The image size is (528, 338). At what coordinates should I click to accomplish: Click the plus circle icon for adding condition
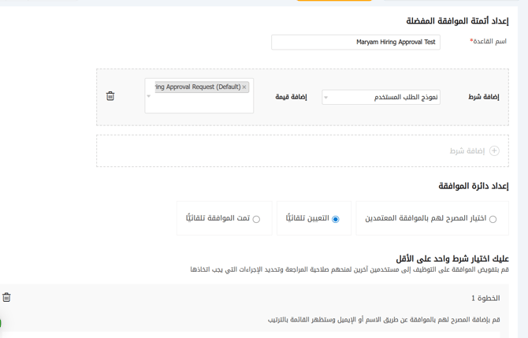click(x=494, y=150)
